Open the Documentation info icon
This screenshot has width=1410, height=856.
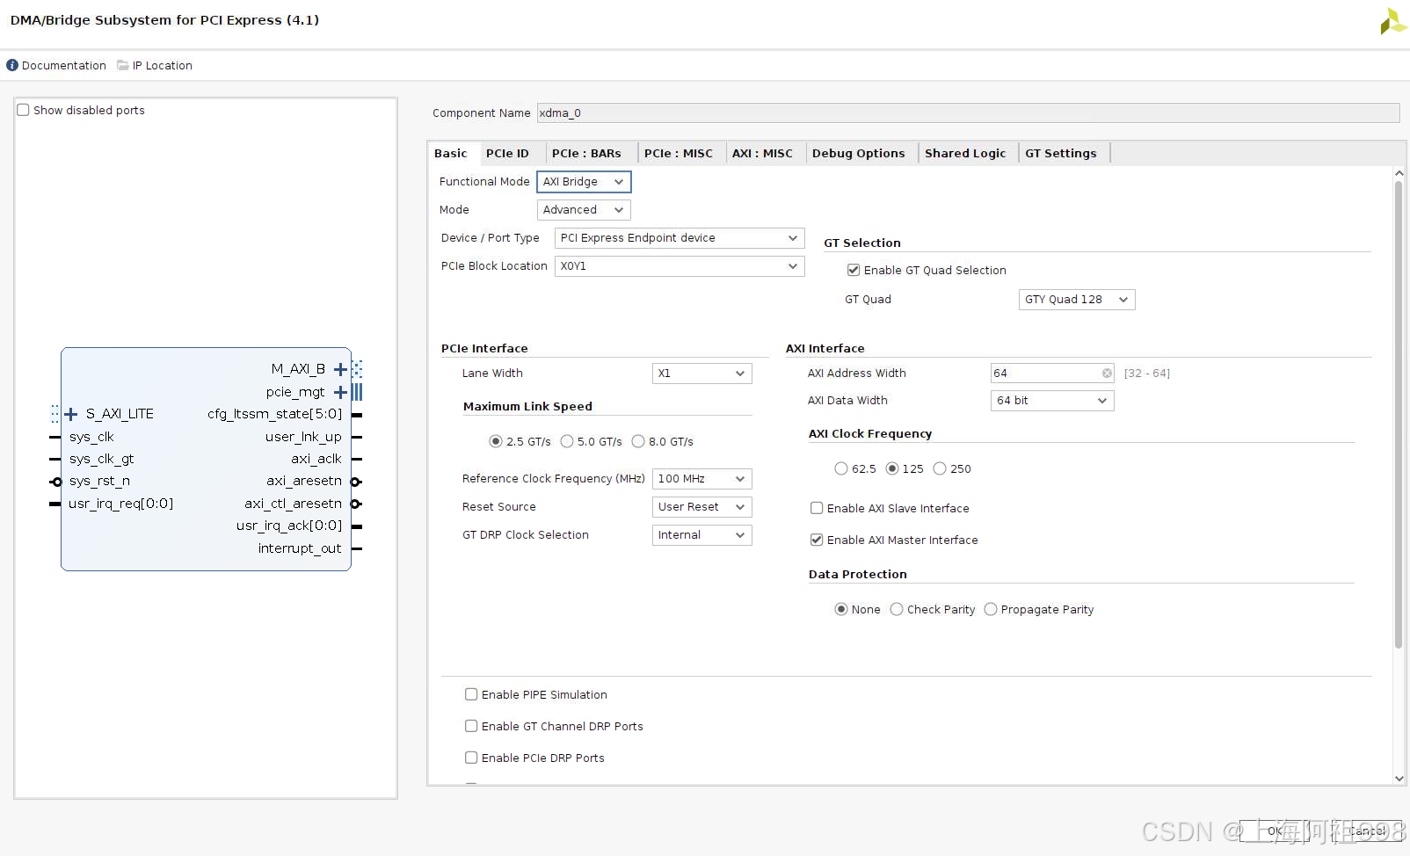pyautogui.click(x=12, y=66)
